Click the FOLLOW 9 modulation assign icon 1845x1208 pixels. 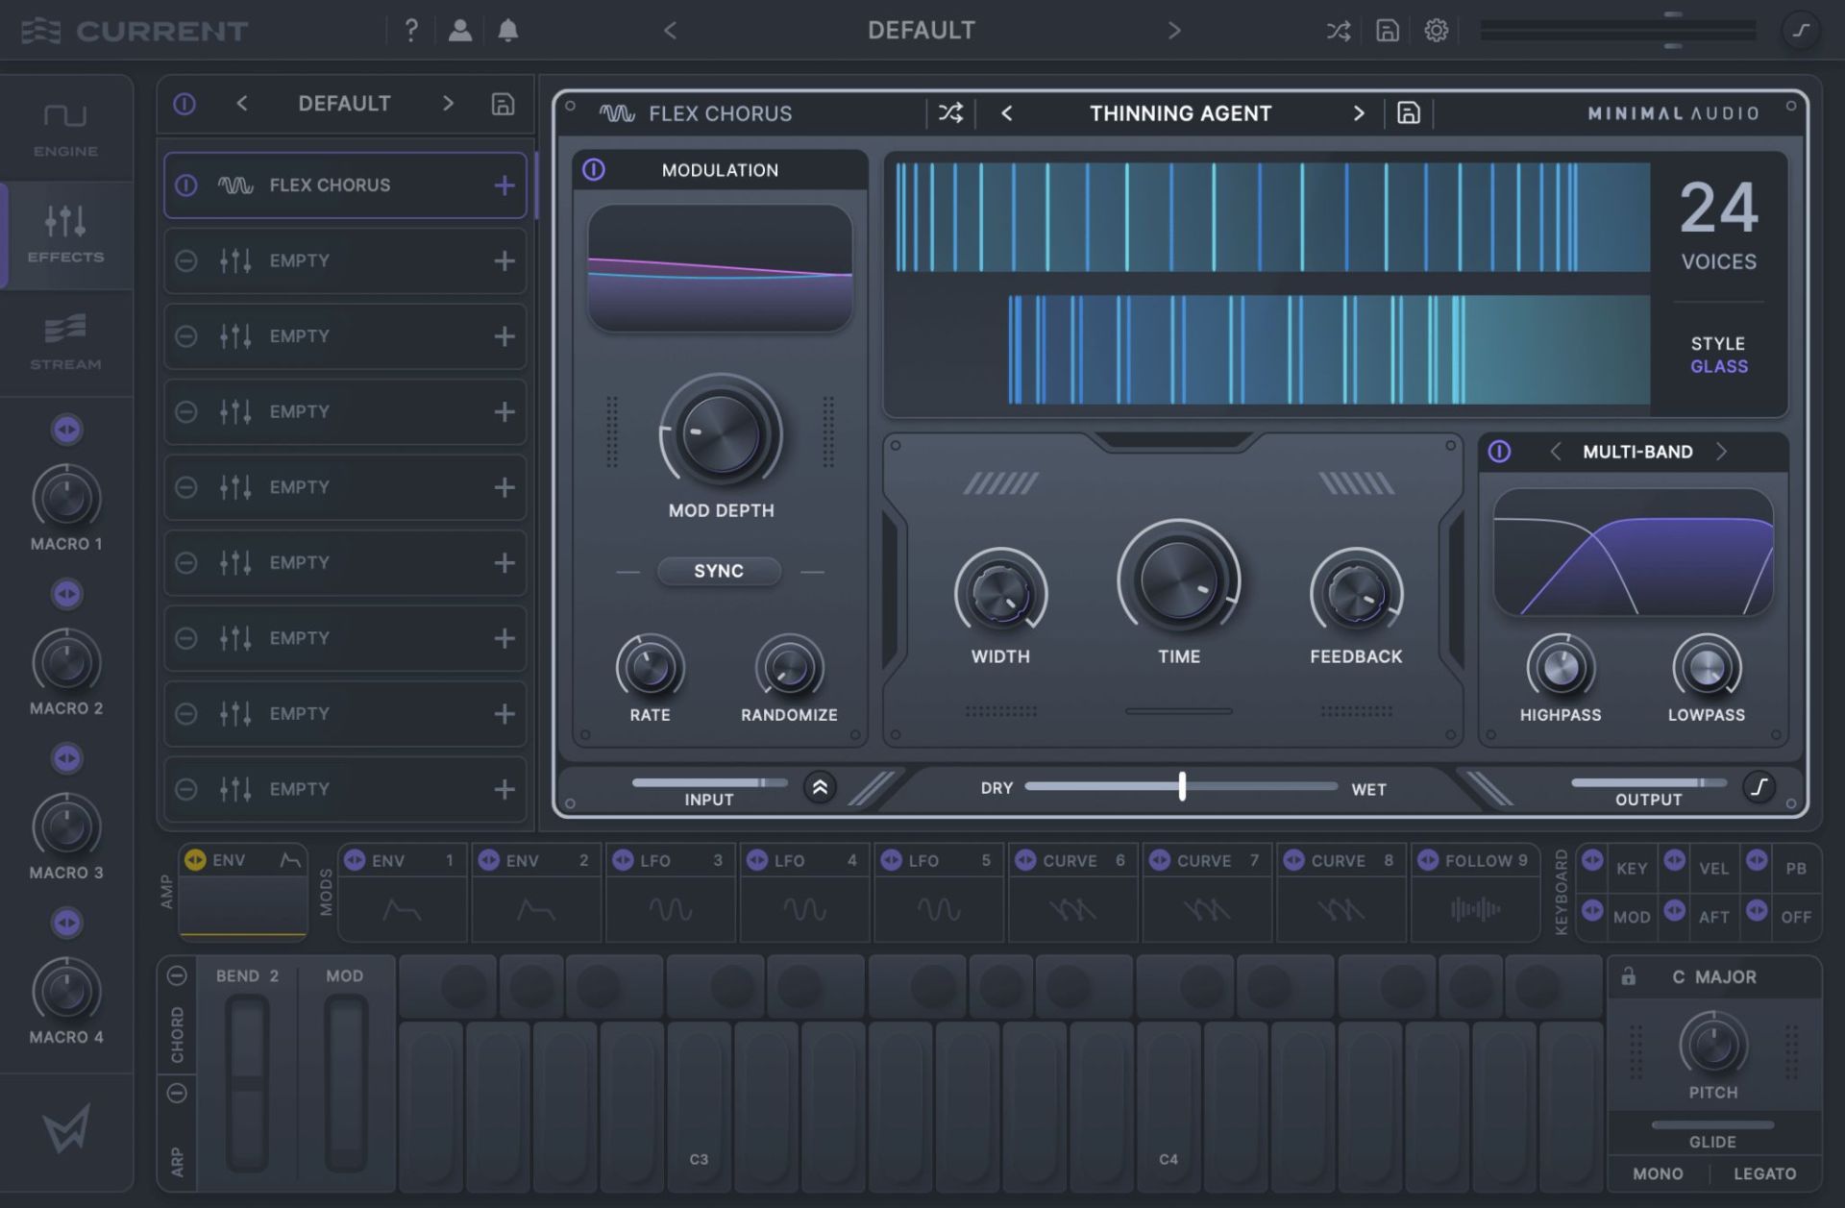tap(1428, 860)
